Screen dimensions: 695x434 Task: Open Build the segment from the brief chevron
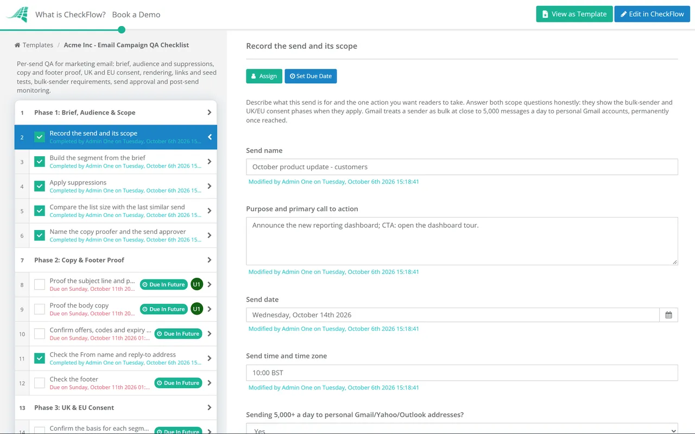pyautogui.click(x=210, y=162)
